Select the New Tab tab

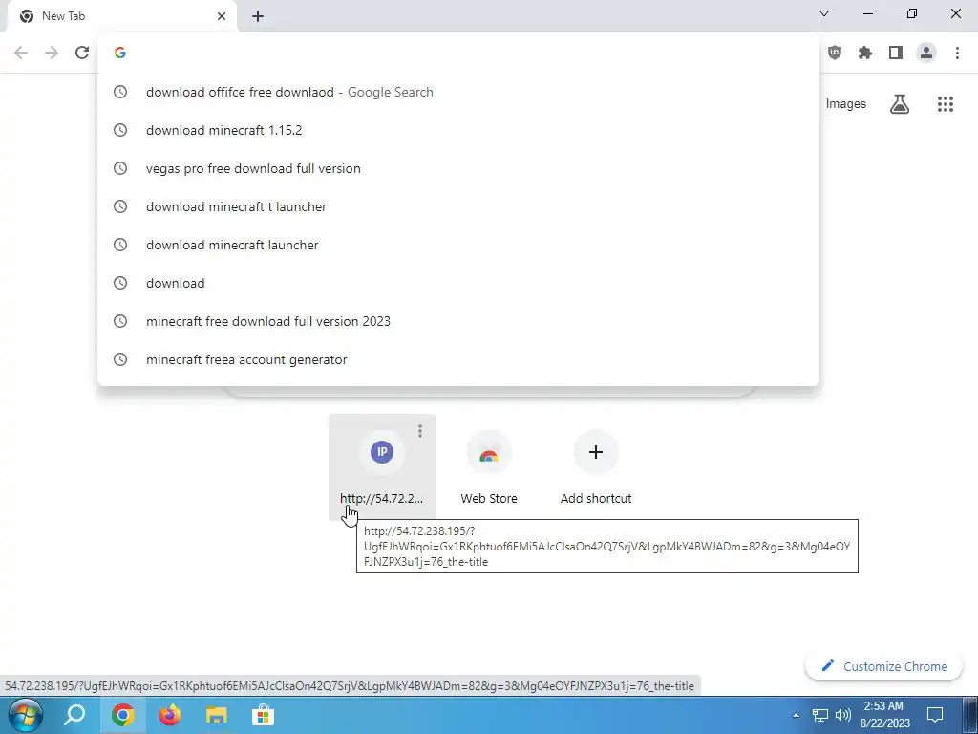[121, 16]
